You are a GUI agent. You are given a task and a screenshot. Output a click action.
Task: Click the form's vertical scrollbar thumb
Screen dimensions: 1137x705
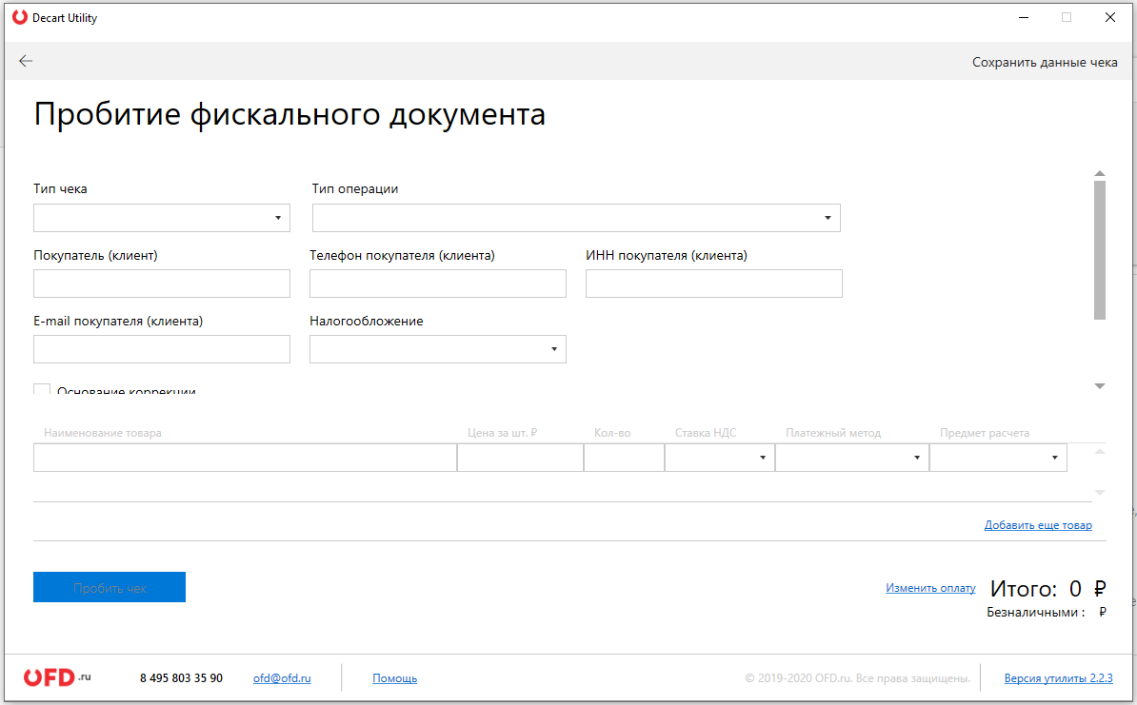pos(1100,250)
